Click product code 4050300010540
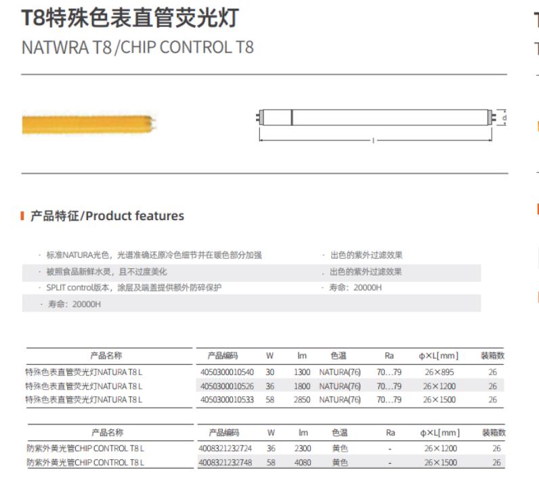Image resolution: width=539 pixels, height=495 pixels. click(x=227, y=372)
